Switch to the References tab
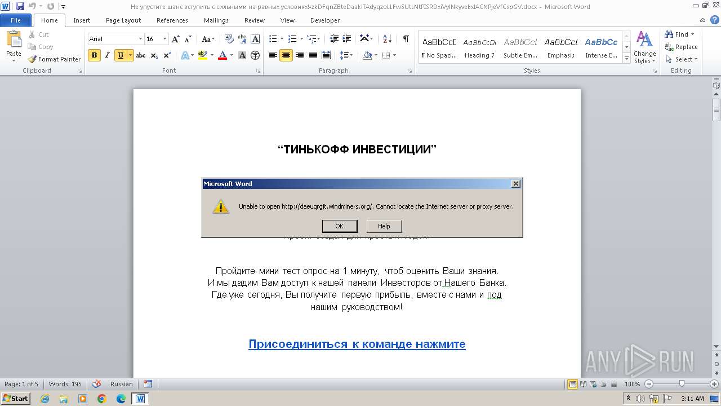This screenshot has height=406, width=721. pyautogui.click(x=172, y=20)
